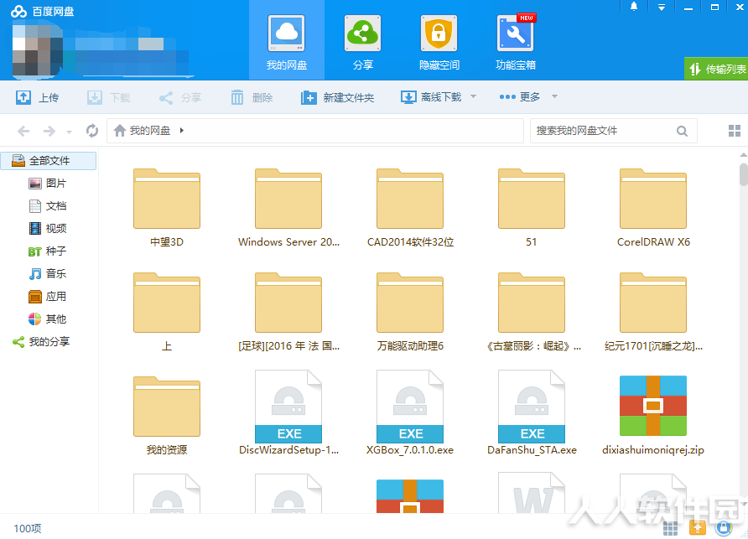Select 其他 category in sidebar
Image resolution: width=748 pixels, height=539 pixels.
(48, 319)
